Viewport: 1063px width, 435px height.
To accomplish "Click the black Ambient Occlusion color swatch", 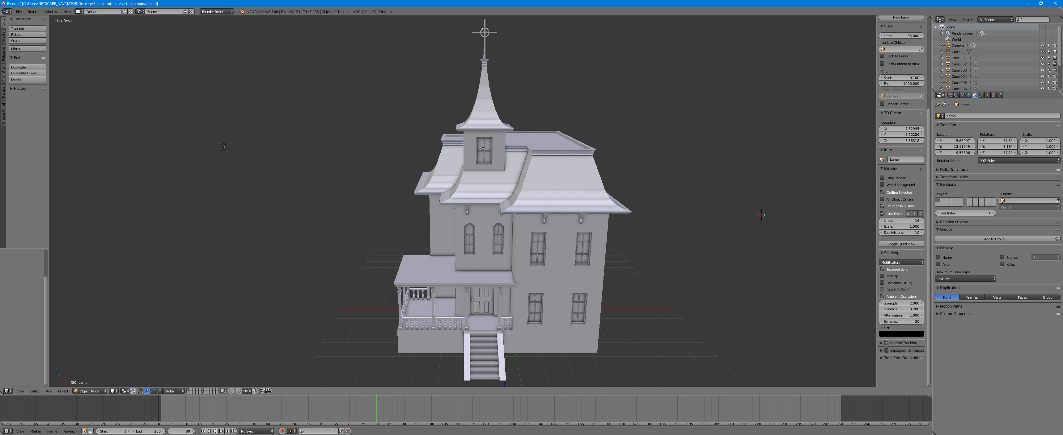I will click(901, 334).
